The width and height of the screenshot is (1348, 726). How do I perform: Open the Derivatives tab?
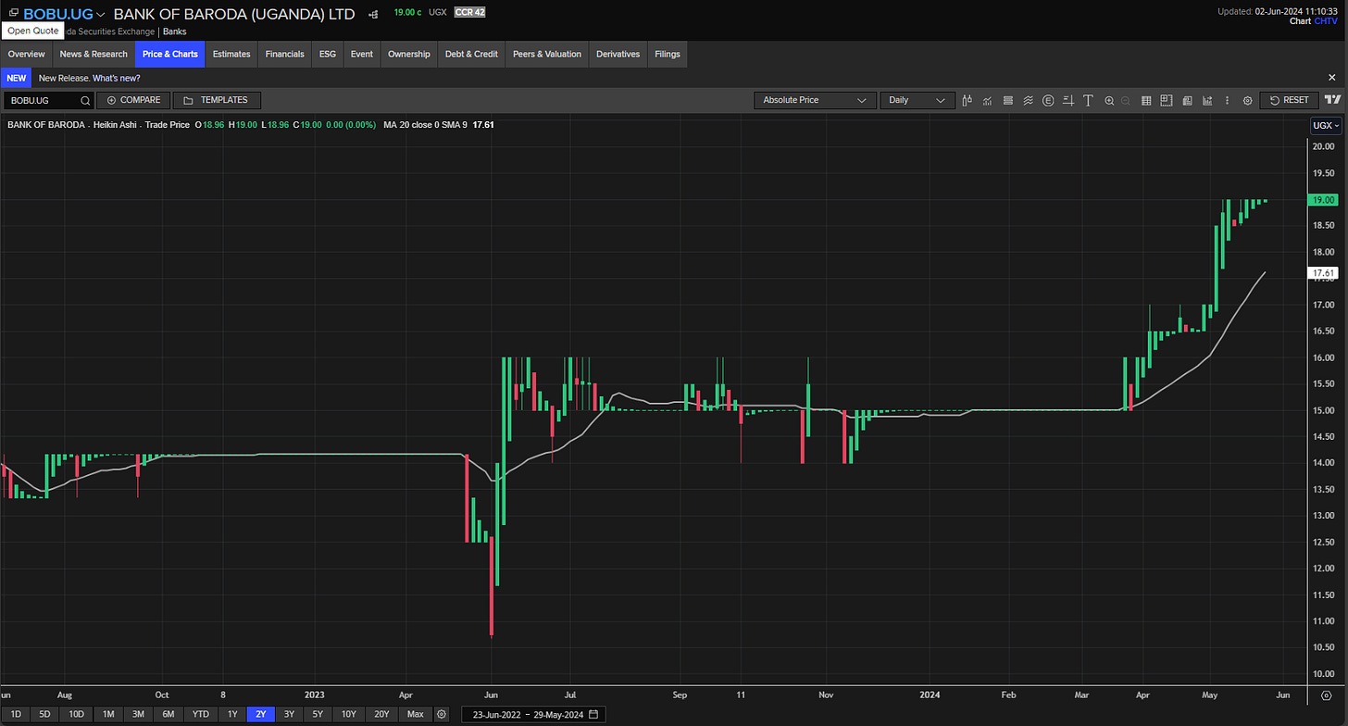tap(618, 54)
